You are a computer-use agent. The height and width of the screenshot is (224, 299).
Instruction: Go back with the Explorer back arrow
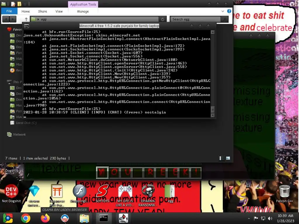tap(6, 19)
